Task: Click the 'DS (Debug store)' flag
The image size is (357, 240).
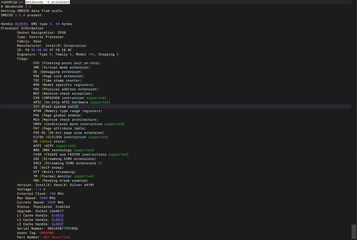Action: [x=49, y=141]
